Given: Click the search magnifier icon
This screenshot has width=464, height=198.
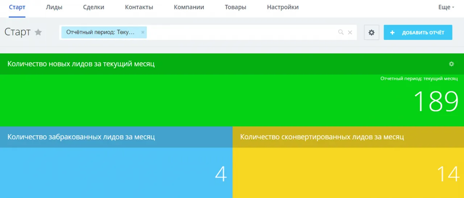Looking at the screenshot, I should coord(341,32).
